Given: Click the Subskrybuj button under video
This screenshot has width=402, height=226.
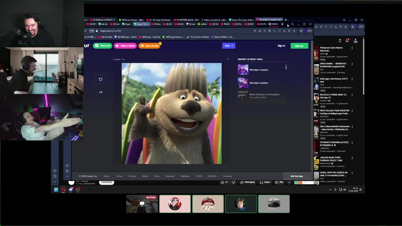Looking at the screenshot, I should point(106,182).
